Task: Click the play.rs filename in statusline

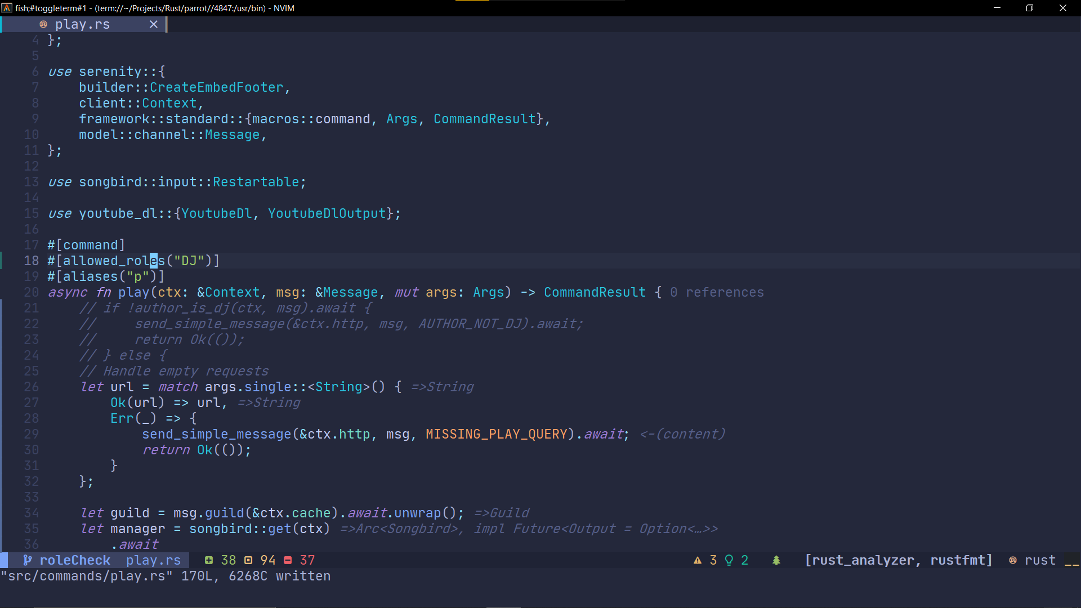Action: (153, 560)
